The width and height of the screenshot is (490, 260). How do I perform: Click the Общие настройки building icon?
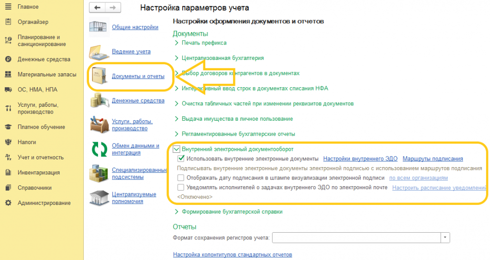click(x=99, y=27)
